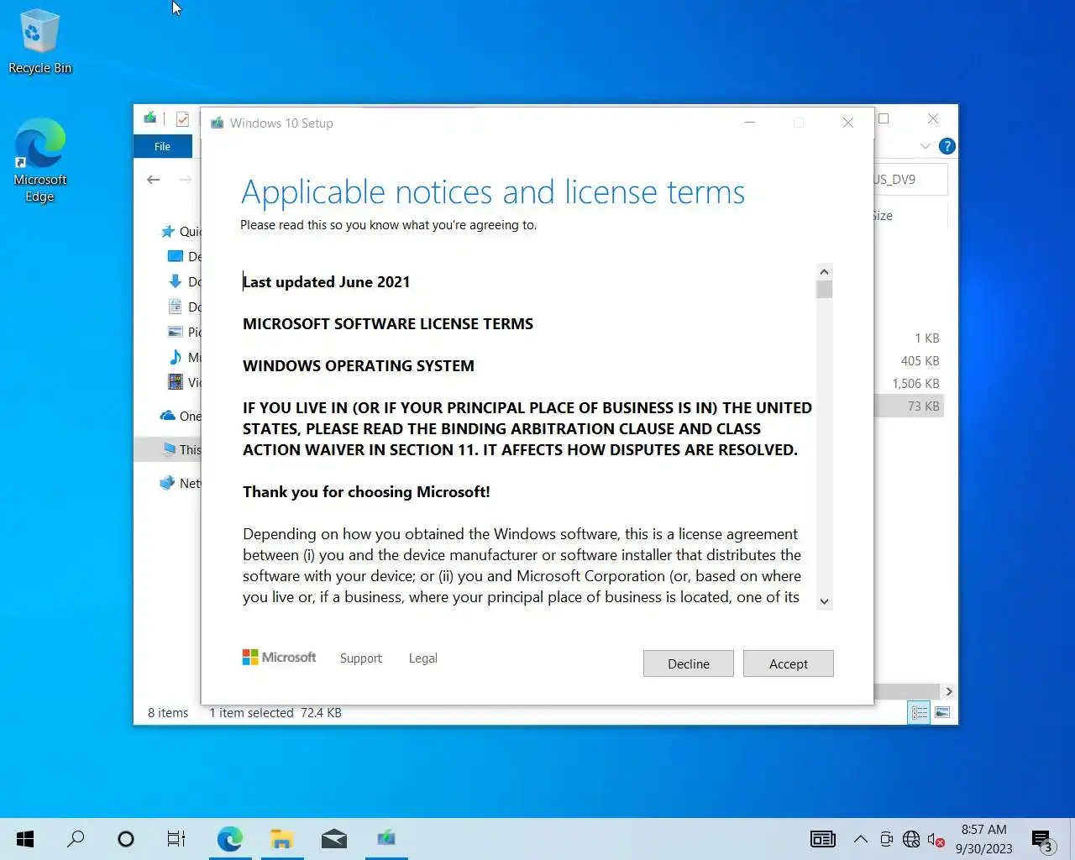1075x860 pixels.
Task: Select the 405 KB file row
Action: coord(909,360)
